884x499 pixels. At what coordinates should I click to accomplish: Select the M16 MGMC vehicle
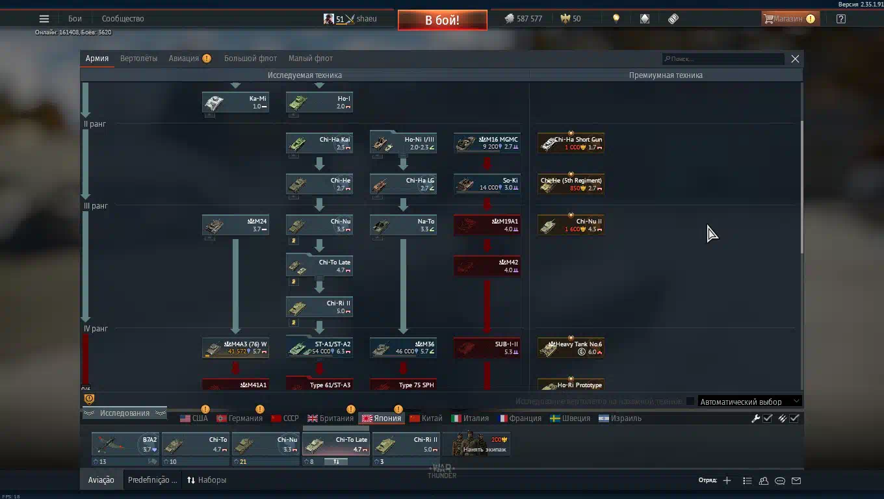(x=487, y=144)
